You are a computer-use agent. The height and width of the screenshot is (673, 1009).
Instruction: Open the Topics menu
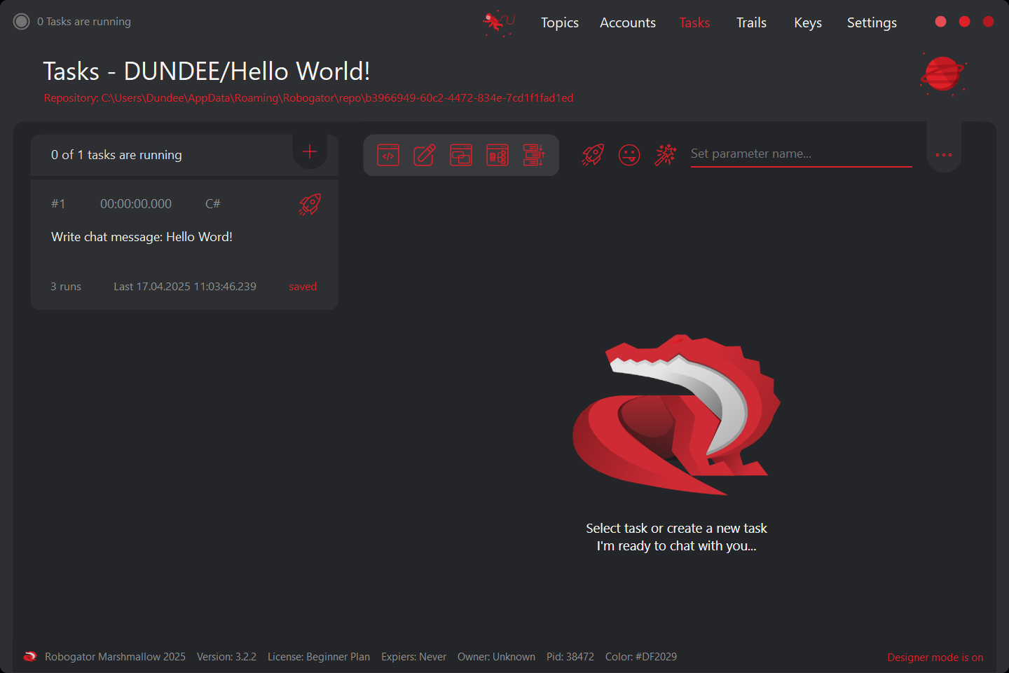tap(560, 22)
